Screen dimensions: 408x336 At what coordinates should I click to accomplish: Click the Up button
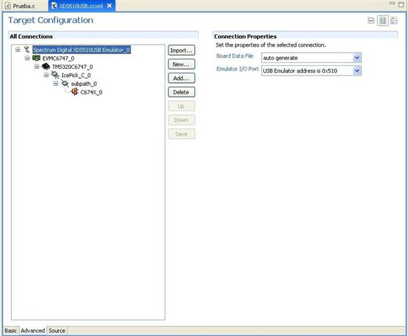pos(181,106)
